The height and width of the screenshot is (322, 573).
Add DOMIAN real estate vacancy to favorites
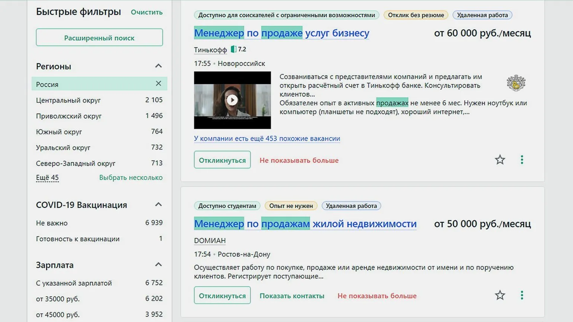click(x=500, y=295)
